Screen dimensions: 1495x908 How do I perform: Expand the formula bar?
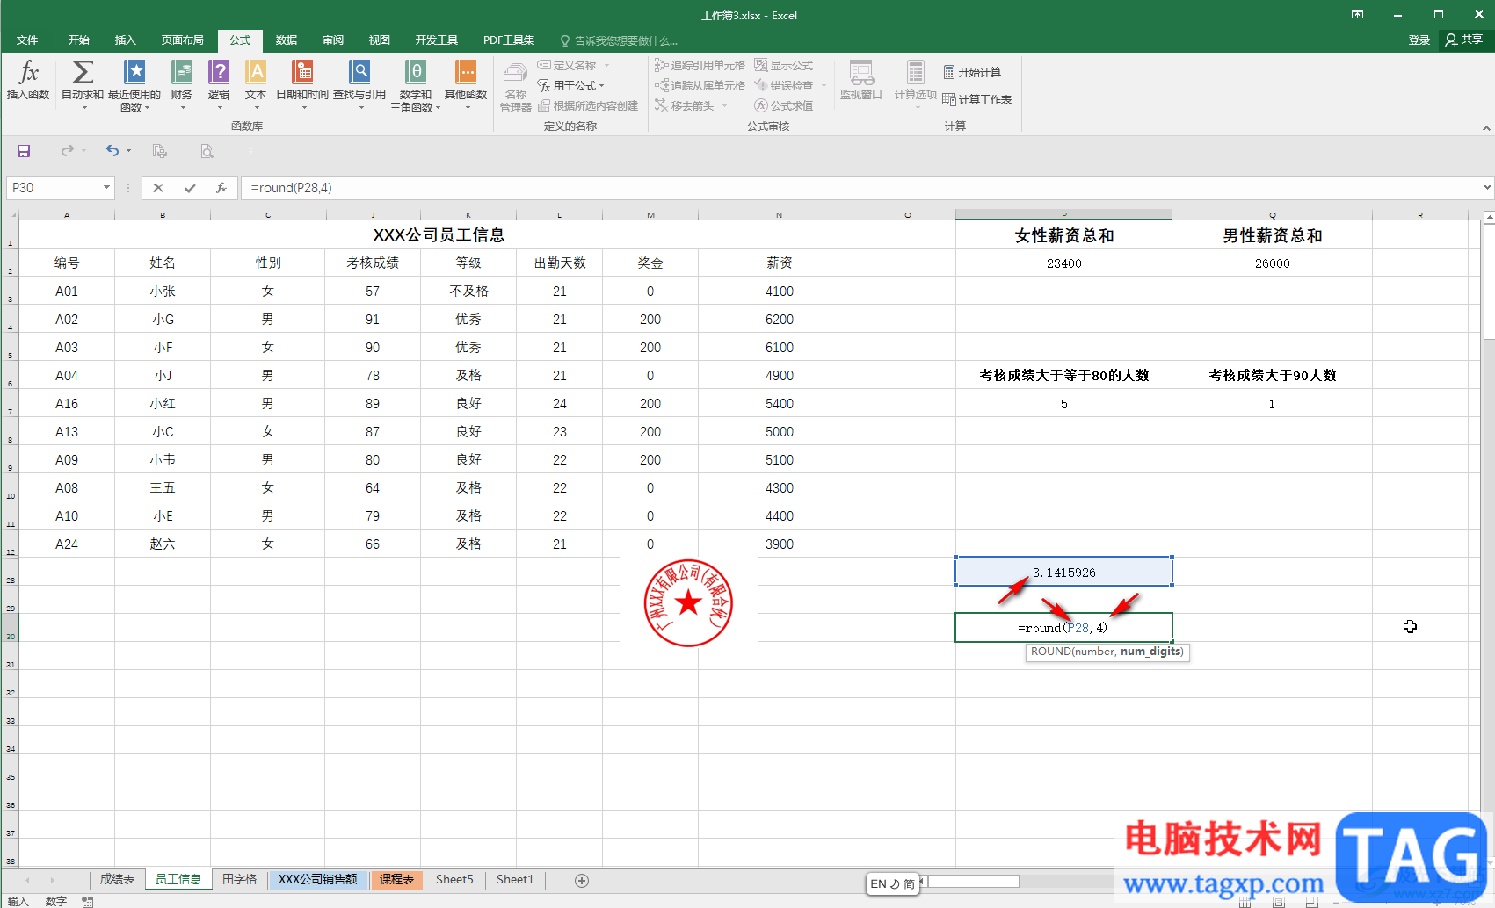(x=1487, y=187)
